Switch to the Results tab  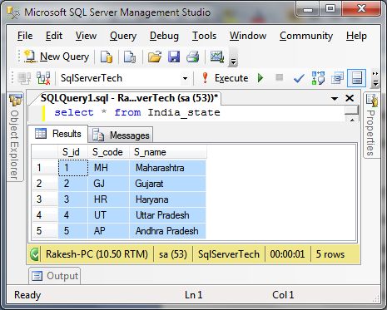[58, 134]
